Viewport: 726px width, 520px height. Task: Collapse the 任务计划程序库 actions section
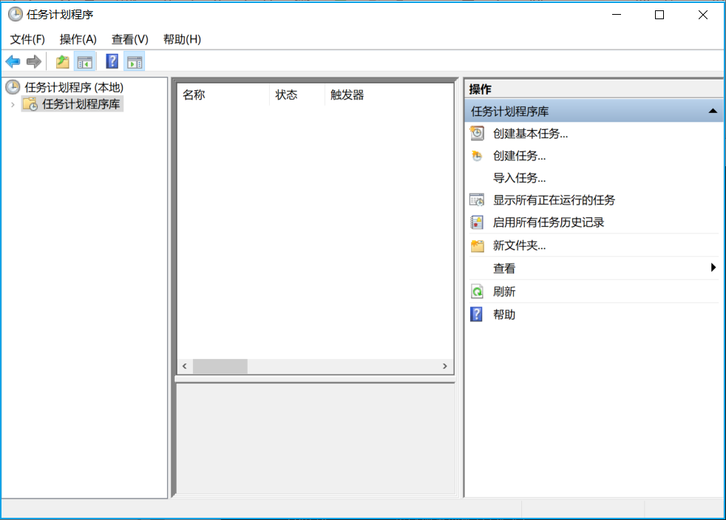[x=714, y=110]
